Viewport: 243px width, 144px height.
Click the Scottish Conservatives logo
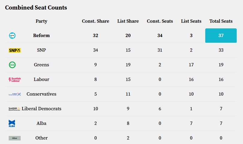click(x=14, y=94)
